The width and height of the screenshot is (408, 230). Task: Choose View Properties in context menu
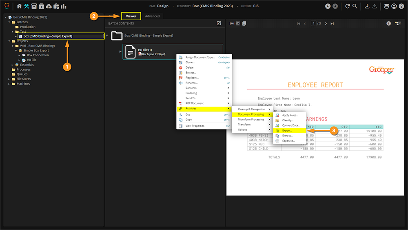click(x=204, y=126)
